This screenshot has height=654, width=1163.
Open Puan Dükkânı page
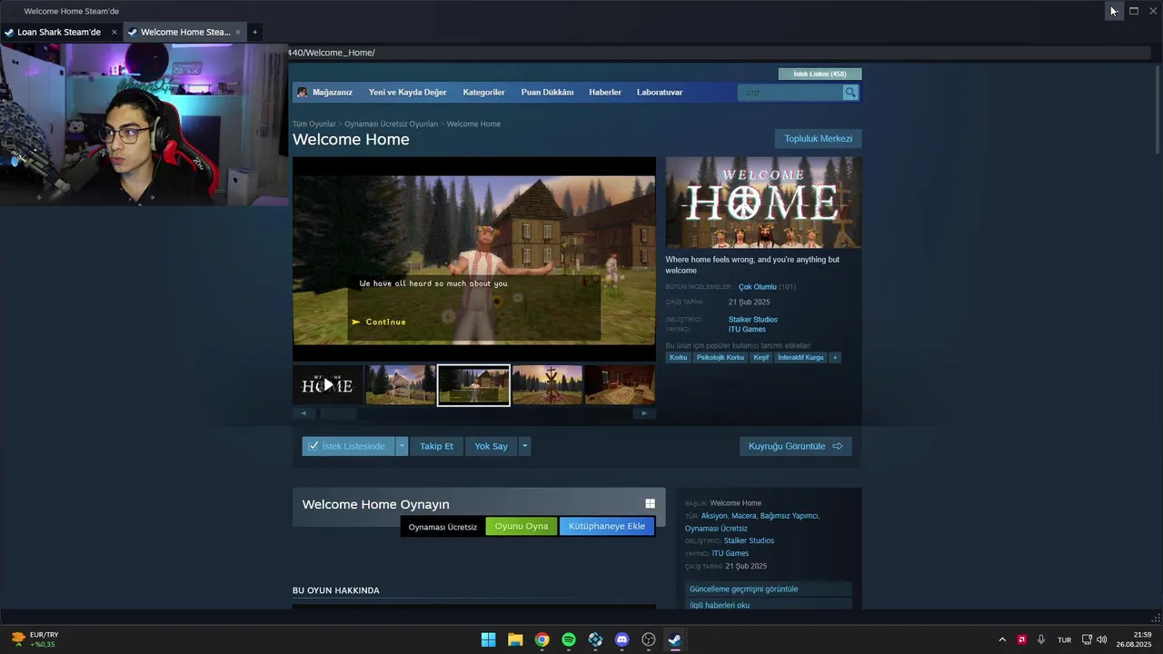tap(547, 93)
